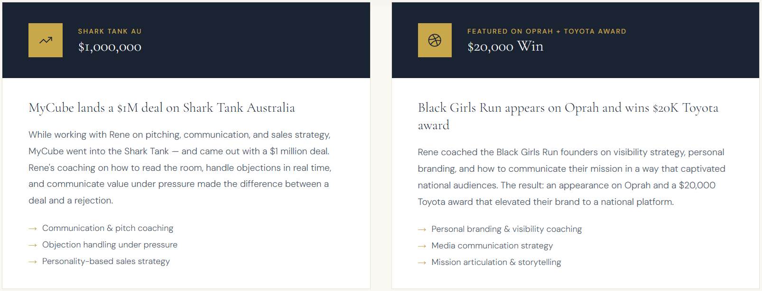Click the trending-up arrow icon
The width and height of the screenshot is (762, 291).
(x=46, y=40)
